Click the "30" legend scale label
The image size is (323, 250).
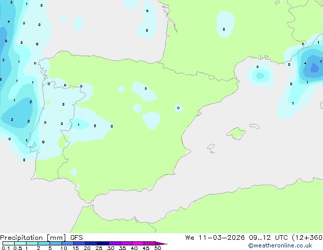coord(111,248)
